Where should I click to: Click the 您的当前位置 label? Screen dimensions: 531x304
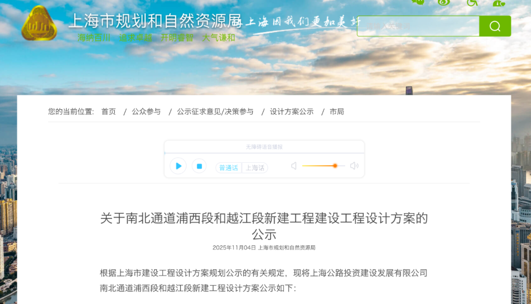point(71,112)
